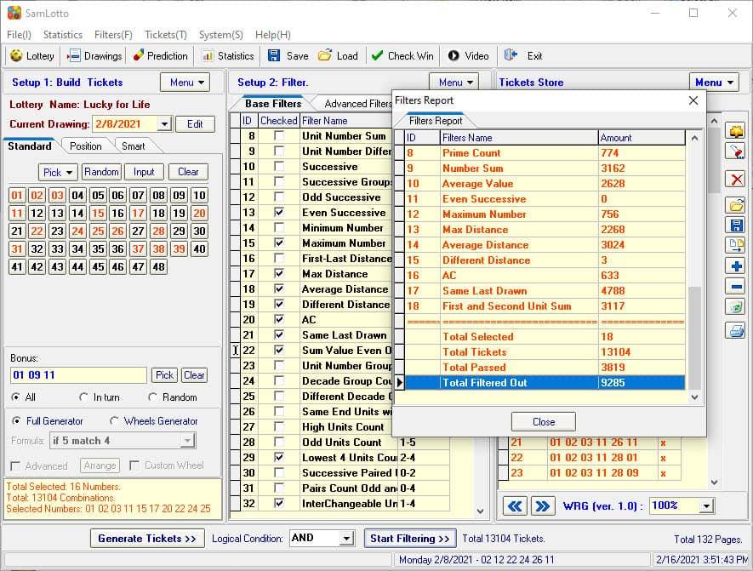Open the System(S) menu
753x571 pixels.
click(221, 35)
